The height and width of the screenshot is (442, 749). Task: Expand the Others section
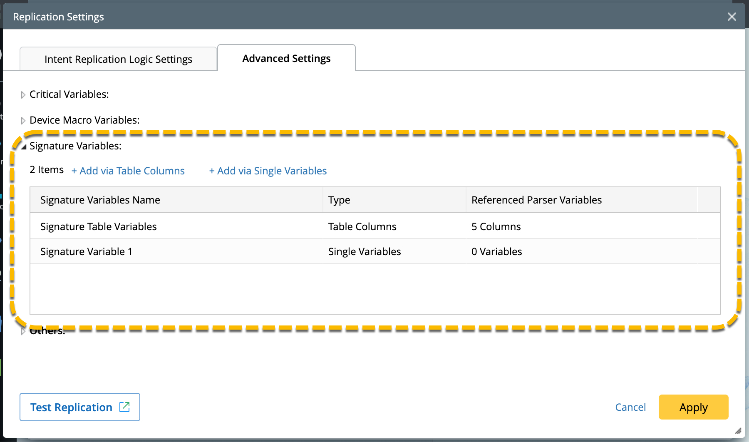point(23,331)
